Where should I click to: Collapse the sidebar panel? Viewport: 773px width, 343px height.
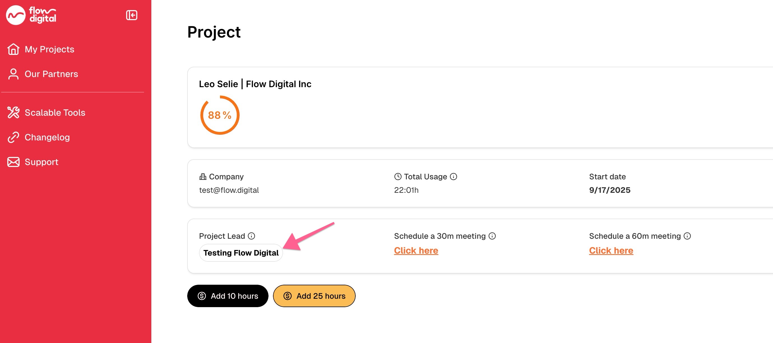[x=131, y=15]
